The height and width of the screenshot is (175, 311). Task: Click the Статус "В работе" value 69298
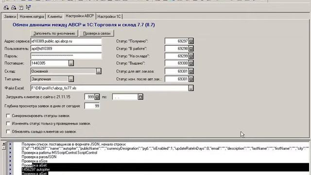176,49
